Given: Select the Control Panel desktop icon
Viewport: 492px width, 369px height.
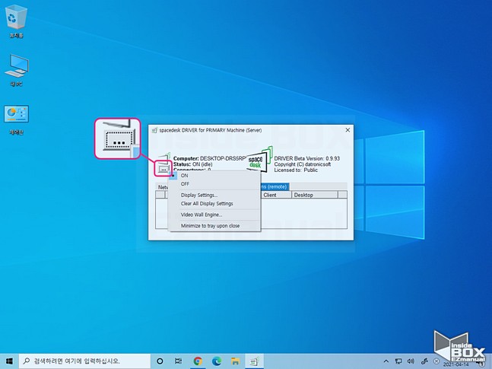Looking at the screenshot, I should pos(16,119).
